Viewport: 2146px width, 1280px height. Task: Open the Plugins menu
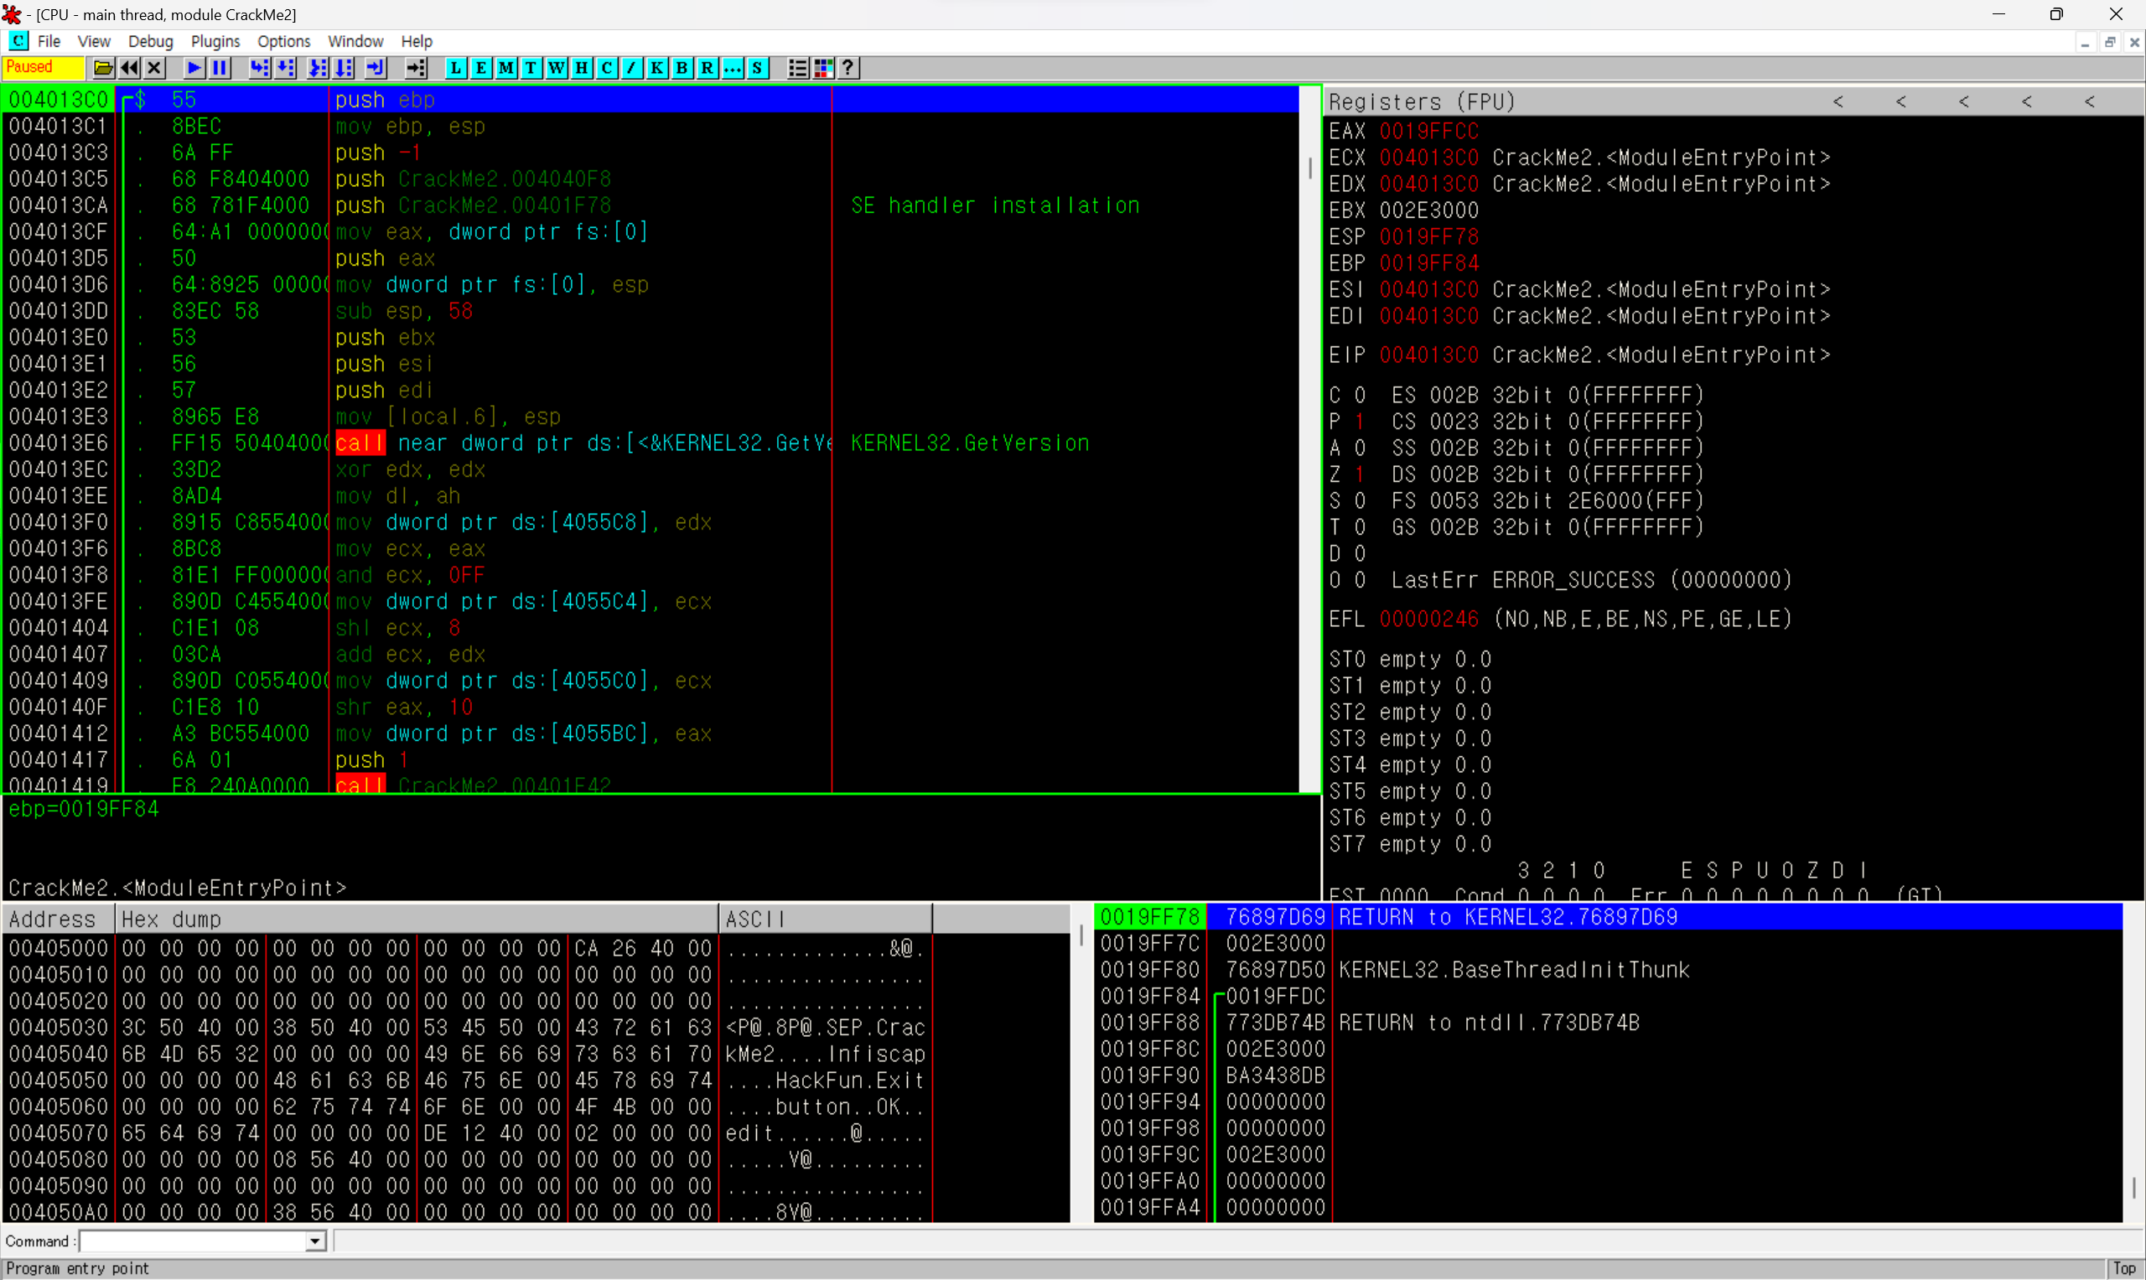215,41
